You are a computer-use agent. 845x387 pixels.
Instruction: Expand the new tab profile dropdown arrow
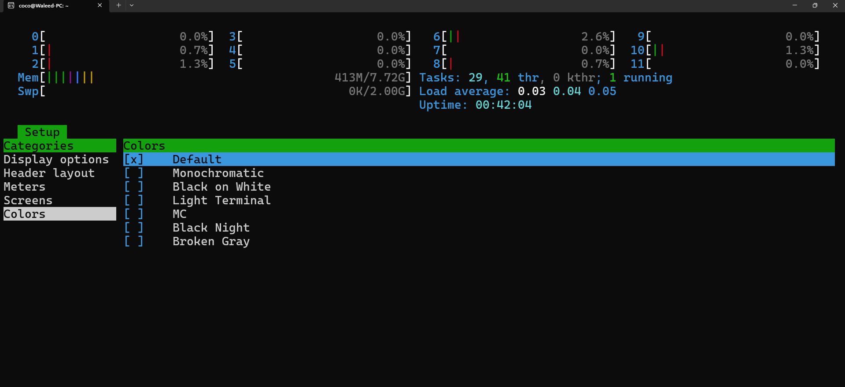132,5
